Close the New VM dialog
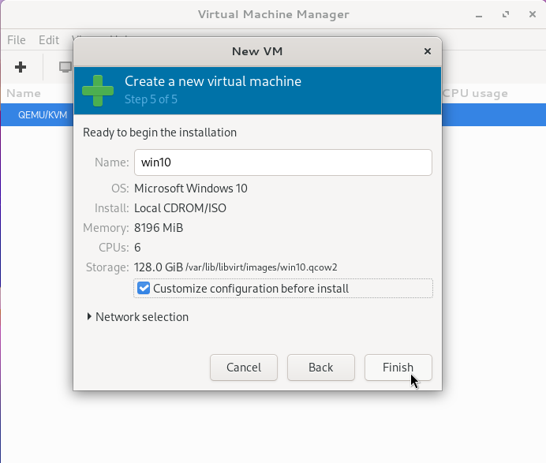 [x=428, y=51]
